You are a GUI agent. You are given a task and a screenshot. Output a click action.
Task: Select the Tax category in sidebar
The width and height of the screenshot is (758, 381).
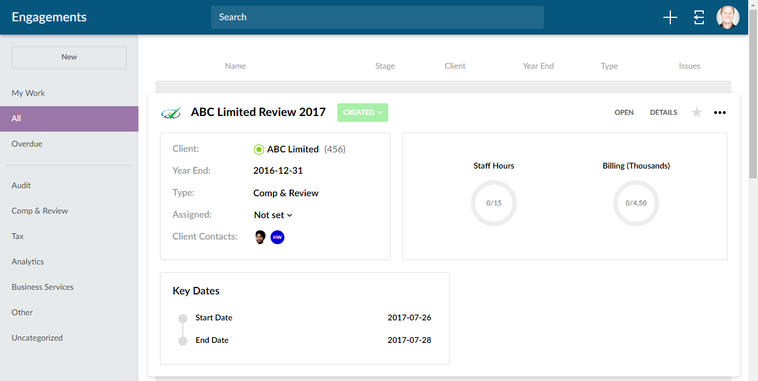[x=17, y=236]
